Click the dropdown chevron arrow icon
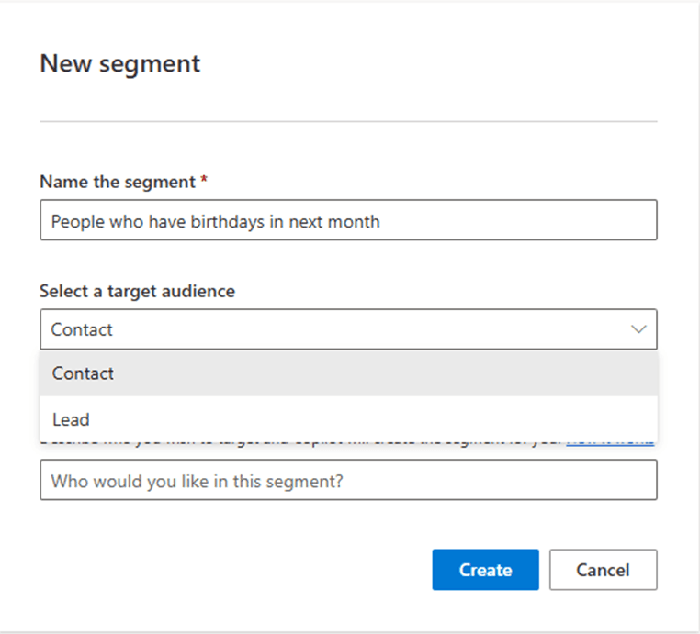The width and height of the screenshot is (700, 634). 638,329
